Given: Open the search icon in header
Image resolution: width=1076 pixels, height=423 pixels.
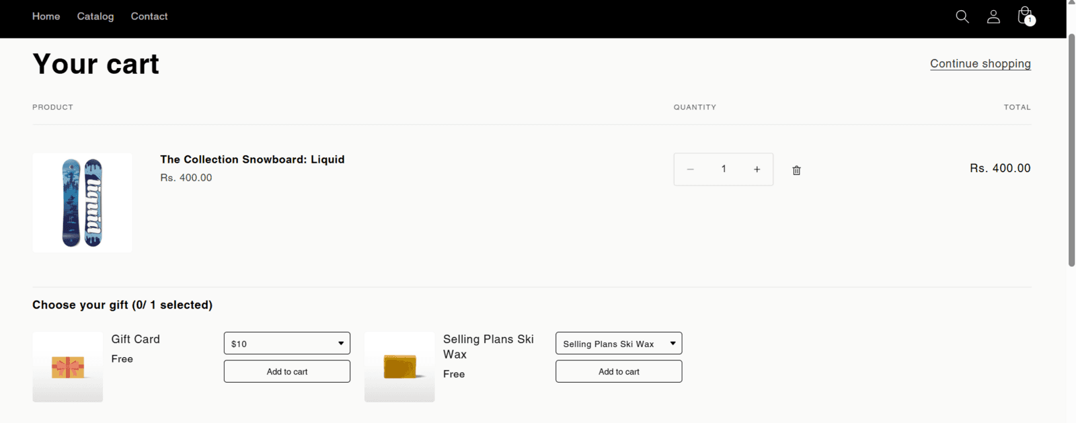Looking at the screenshot, I should [x=962, y=17].
